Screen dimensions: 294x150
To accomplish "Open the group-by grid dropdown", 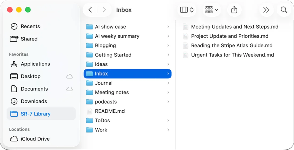I will (x=212, y=10).
